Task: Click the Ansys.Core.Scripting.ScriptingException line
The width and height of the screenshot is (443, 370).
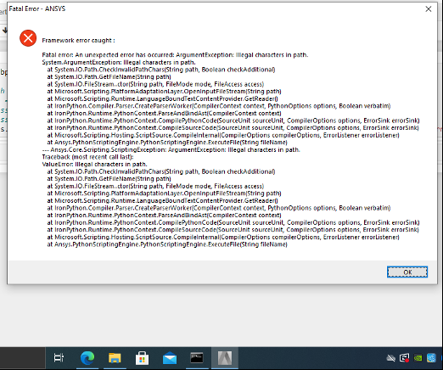Action: coord(171,149)
